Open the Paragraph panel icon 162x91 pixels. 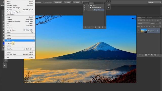[x=5, y=66]
